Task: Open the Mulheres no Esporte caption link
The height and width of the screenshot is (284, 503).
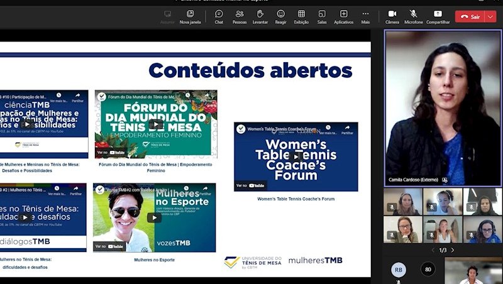Action: (x=154, y=260)
